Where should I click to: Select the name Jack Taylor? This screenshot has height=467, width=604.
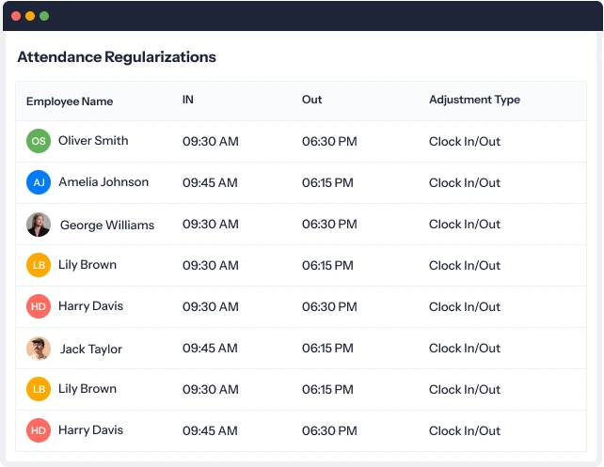tap(91, 350)
